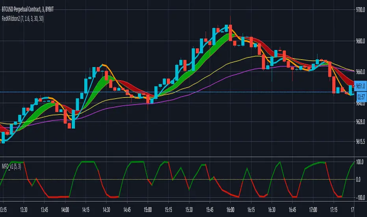
Task: Click the 15:45 time axis label
Action: point(210,210)
